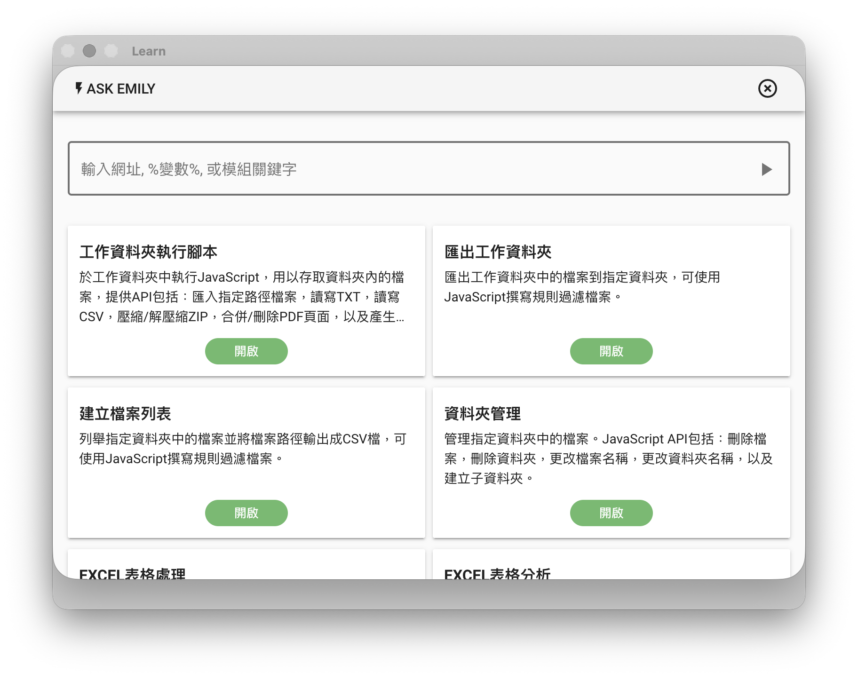Focus the URL, variable or keyword input field
This screenshot has width=858, height=679.
point(414,169)
